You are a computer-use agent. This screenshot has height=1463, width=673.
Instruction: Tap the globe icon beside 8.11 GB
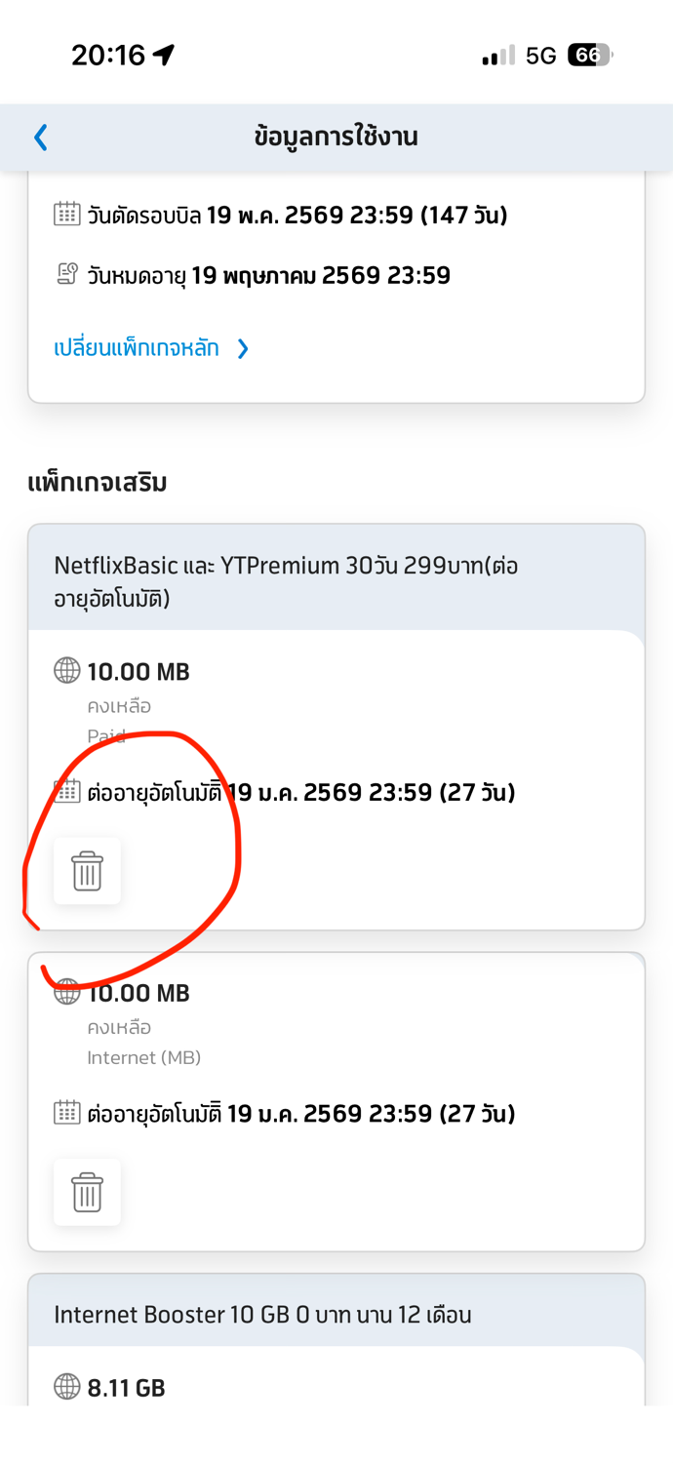[x=67, y=1386]
